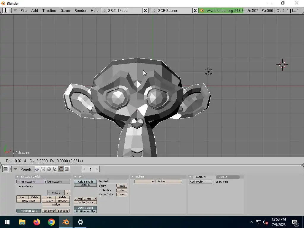Open the File menu

click(x=23, y=10)
